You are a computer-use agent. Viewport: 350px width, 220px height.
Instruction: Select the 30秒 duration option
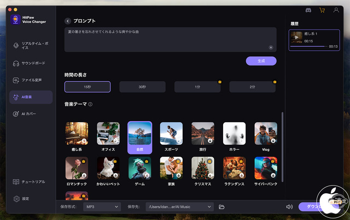142,87
